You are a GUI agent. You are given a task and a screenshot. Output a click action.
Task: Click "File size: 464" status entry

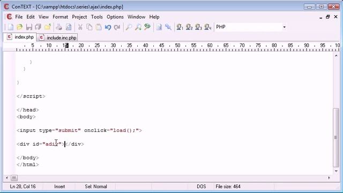coord(228,187)
